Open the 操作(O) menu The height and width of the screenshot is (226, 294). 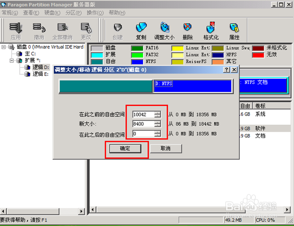95,13
